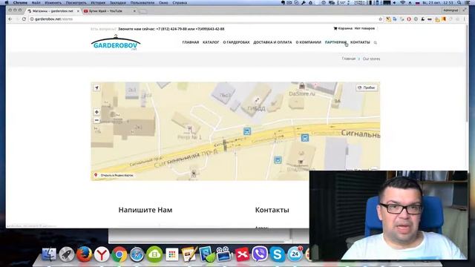This screenshot has height=267, width=475.
Task: Zoom out the map with minus button
Action: (96, 120)
